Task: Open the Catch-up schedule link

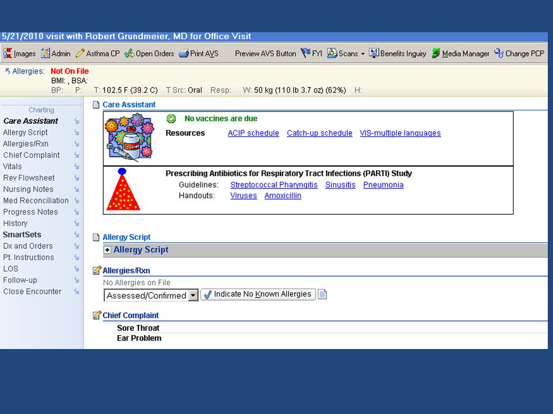Action: (320, 133)
